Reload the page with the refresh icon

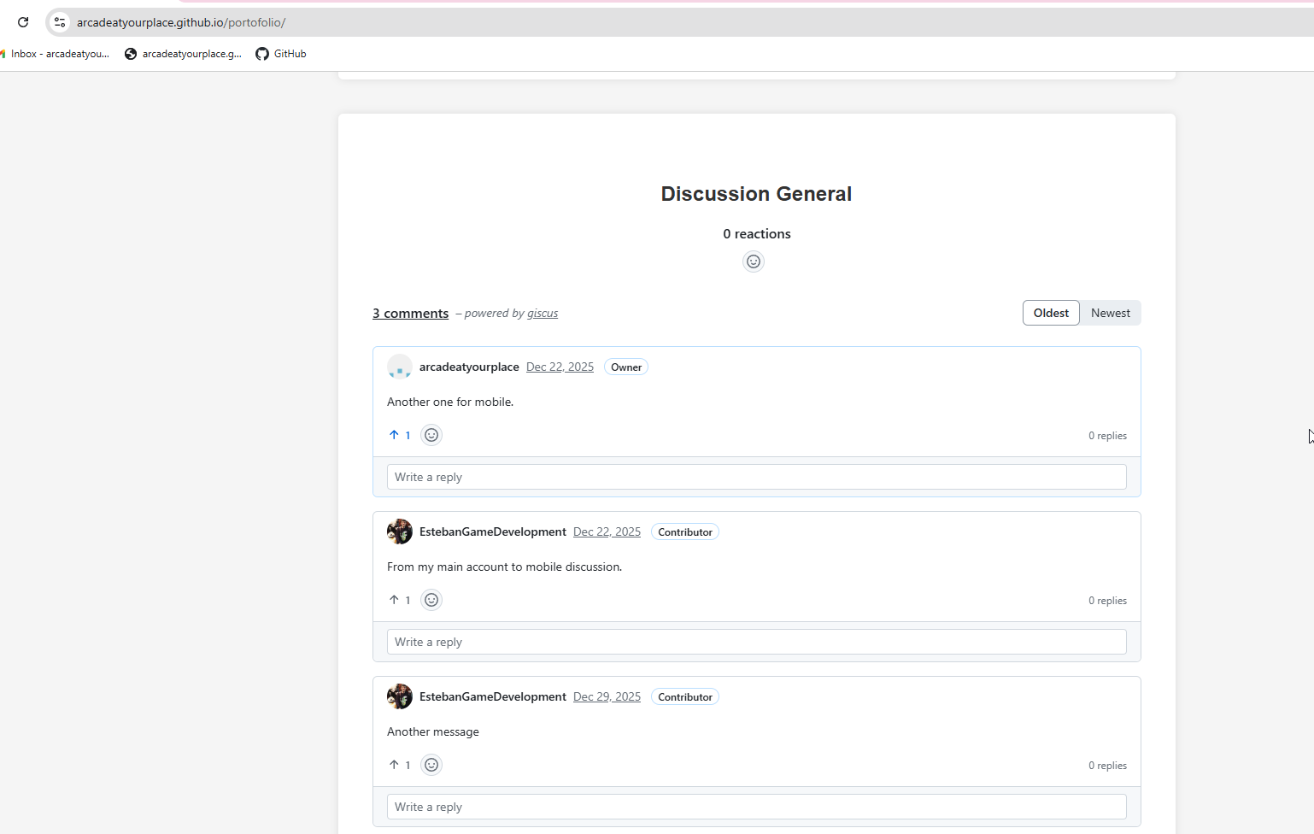tap(23, 22)
